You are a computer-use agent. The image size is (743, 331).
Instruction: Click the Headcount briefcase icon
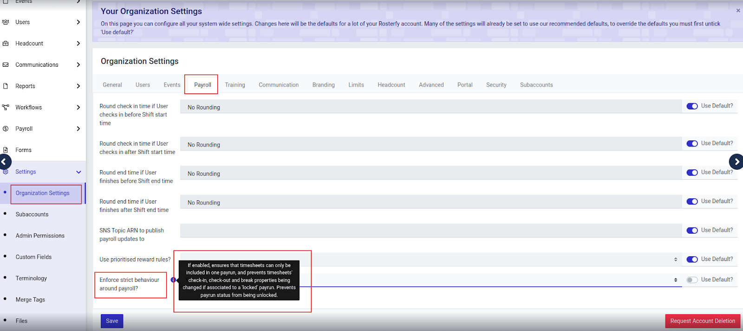click(x=6, y=44)
